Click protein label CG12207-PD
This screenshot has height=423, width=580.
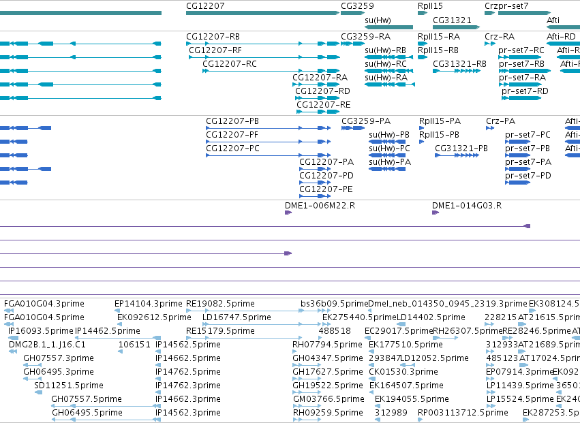326,176
